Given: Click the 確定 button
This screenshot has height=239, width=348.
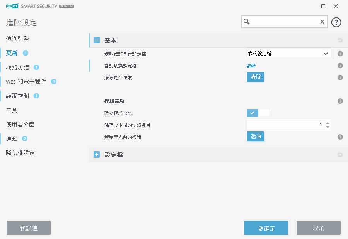Looking at the screenshot, I should (266, 228).
